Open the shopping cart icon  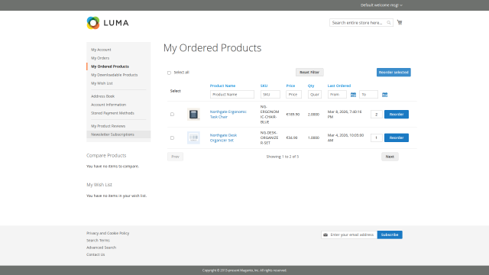[x=400, y=22]
